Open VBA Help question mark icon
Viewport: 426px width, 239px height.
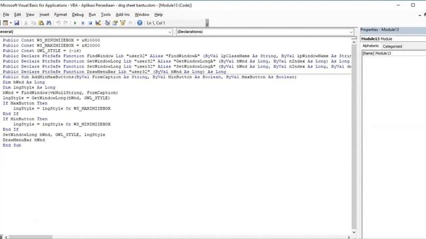click(x=140, y=23)
